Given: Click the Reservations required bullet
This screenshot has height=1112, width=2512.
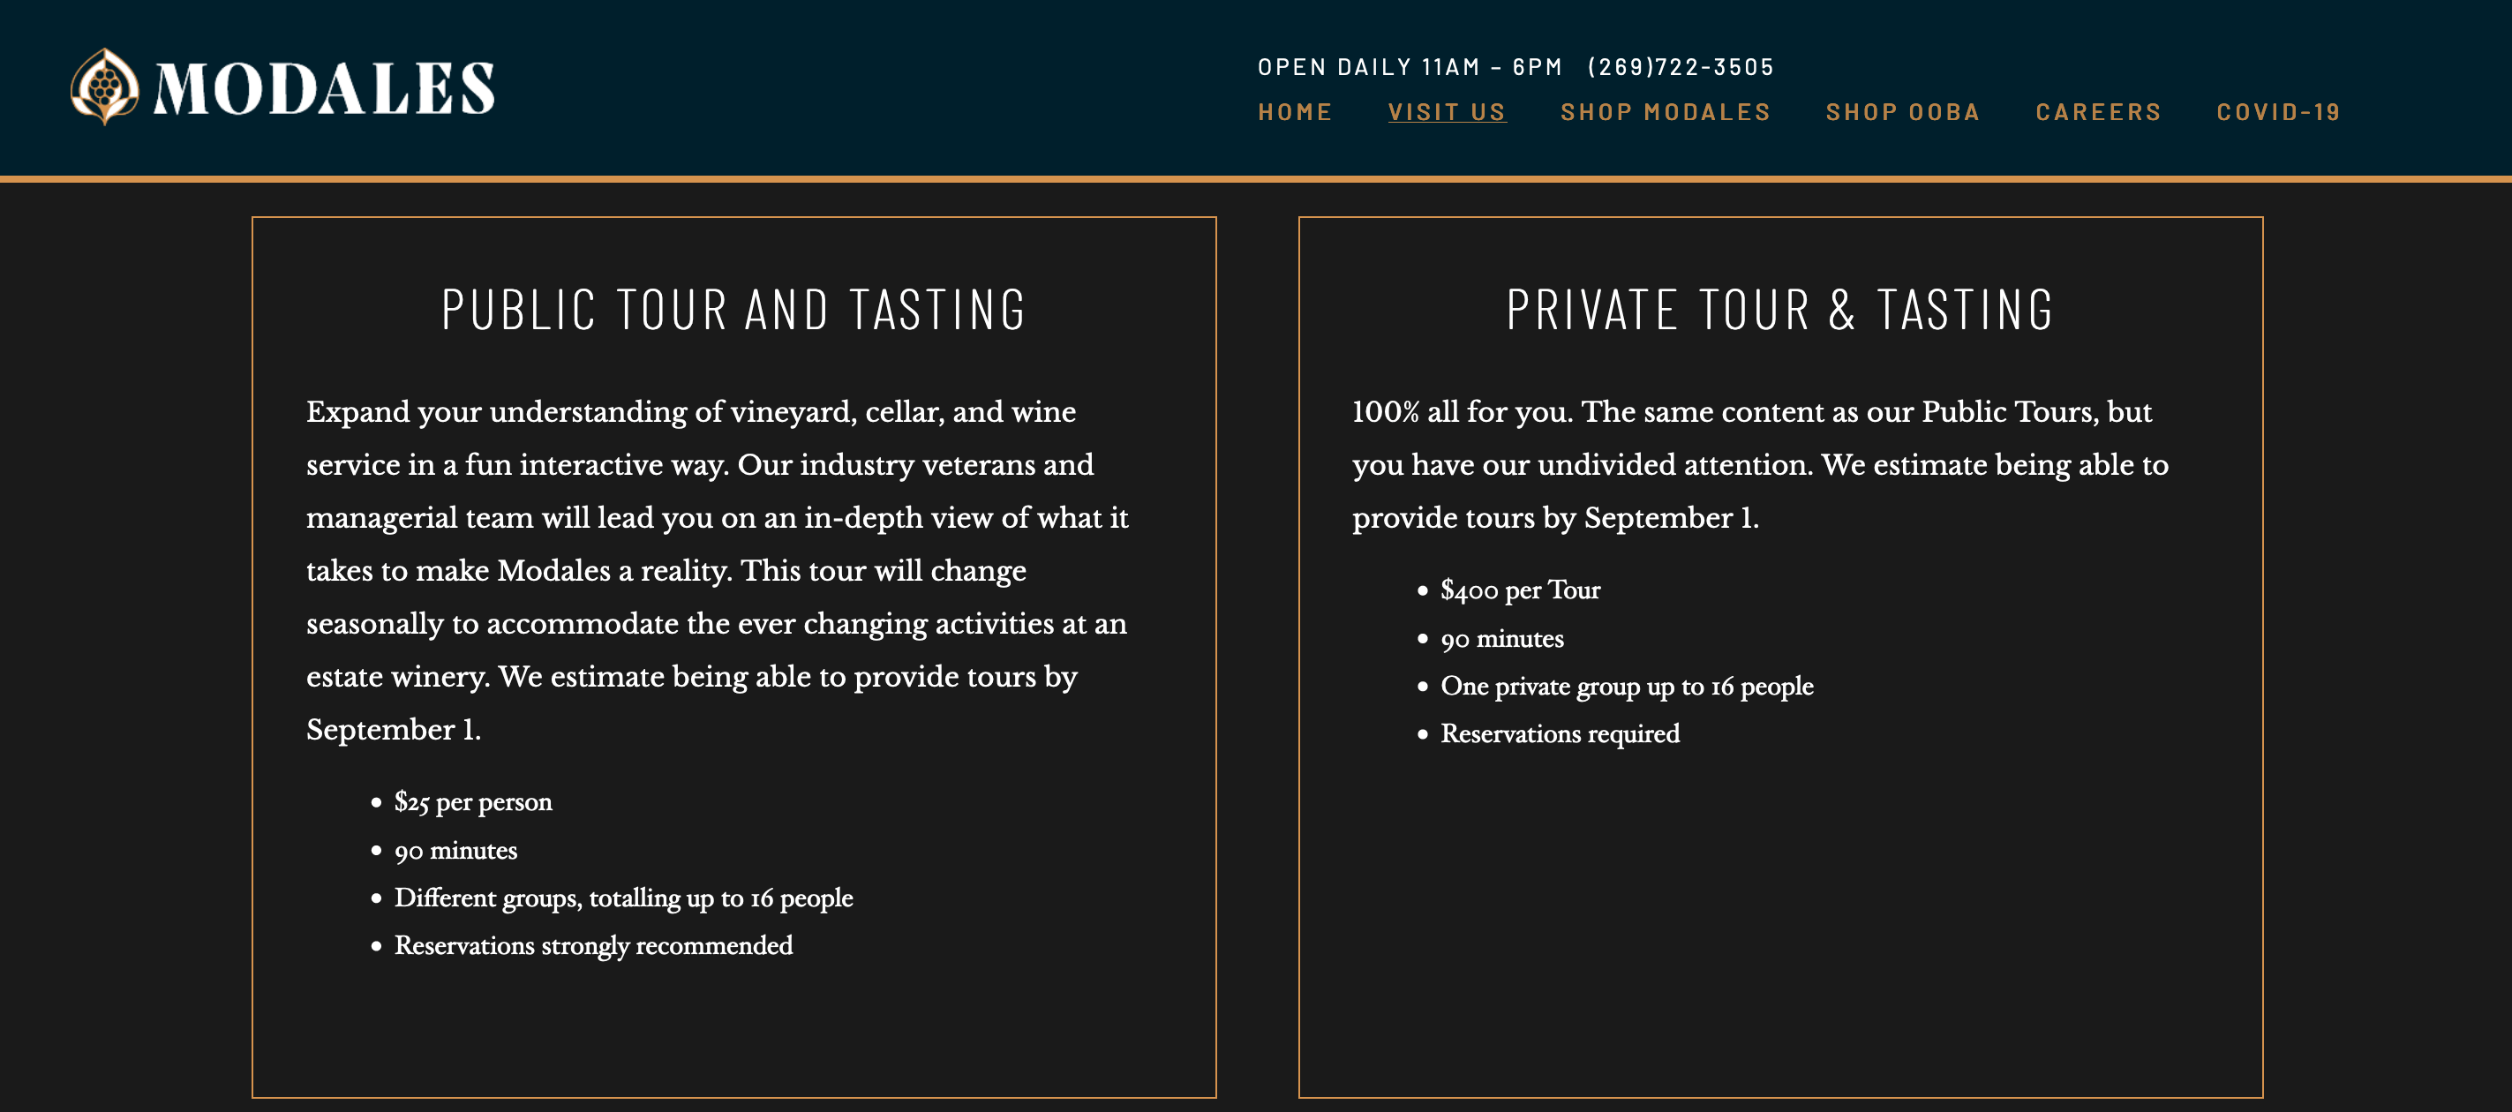Looking at the screenshot, I should [x=1561, y=733].
